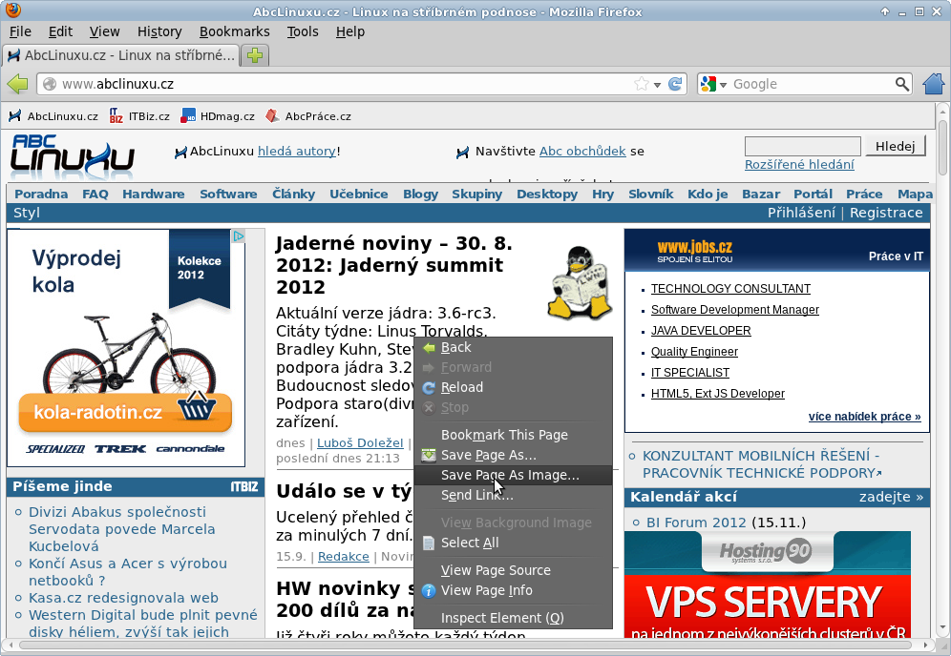Image resolution: width=951 pixels, height=656 pixels.
Task: Open JAVA DEVELOPER job link
Action: pyautogui.click(x=701, y=331)
